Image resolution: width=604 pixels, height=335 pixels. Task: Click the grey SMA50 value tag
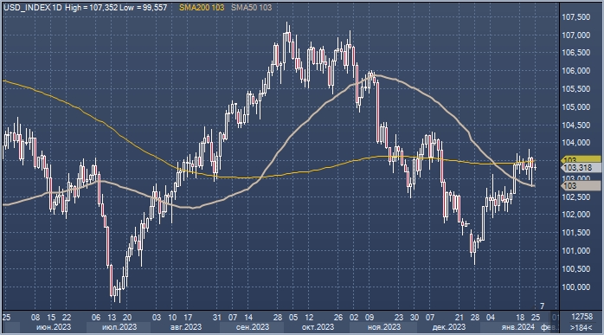tap(582, 186)
